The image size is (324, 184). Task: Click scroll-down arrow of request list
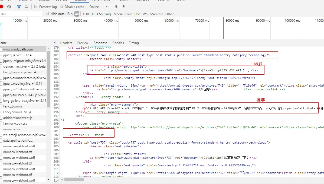(x=48, y=179)
